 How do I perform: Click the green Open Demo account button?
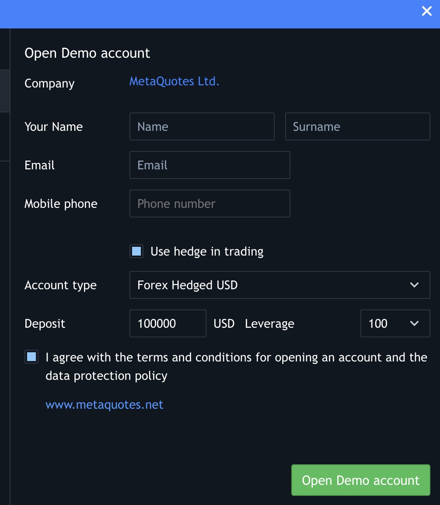click(360, 480)
